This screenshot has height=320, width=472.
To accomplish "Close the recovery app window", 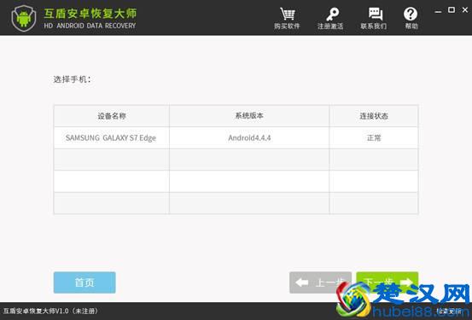I will 465,10.
